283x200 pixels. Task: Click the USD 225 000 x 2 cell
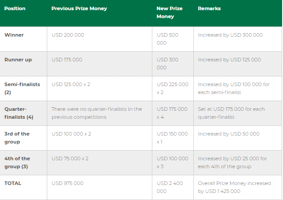173,88
